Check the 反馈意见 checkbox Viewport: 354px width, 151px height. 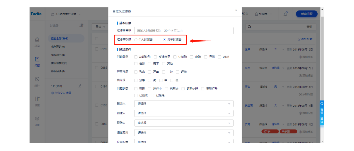155,57
